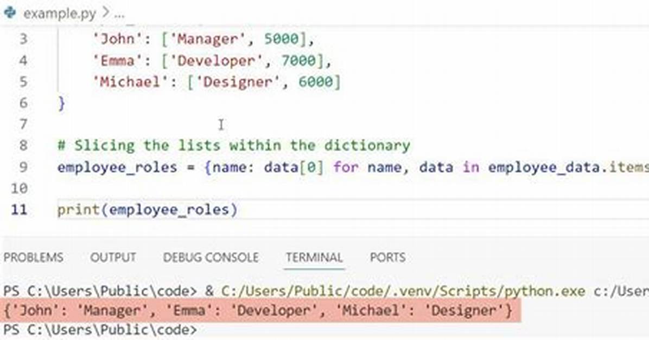Click data[0] in the dict comprehension
The width and height of the screenshot is (649, 340).
(294, 167)
